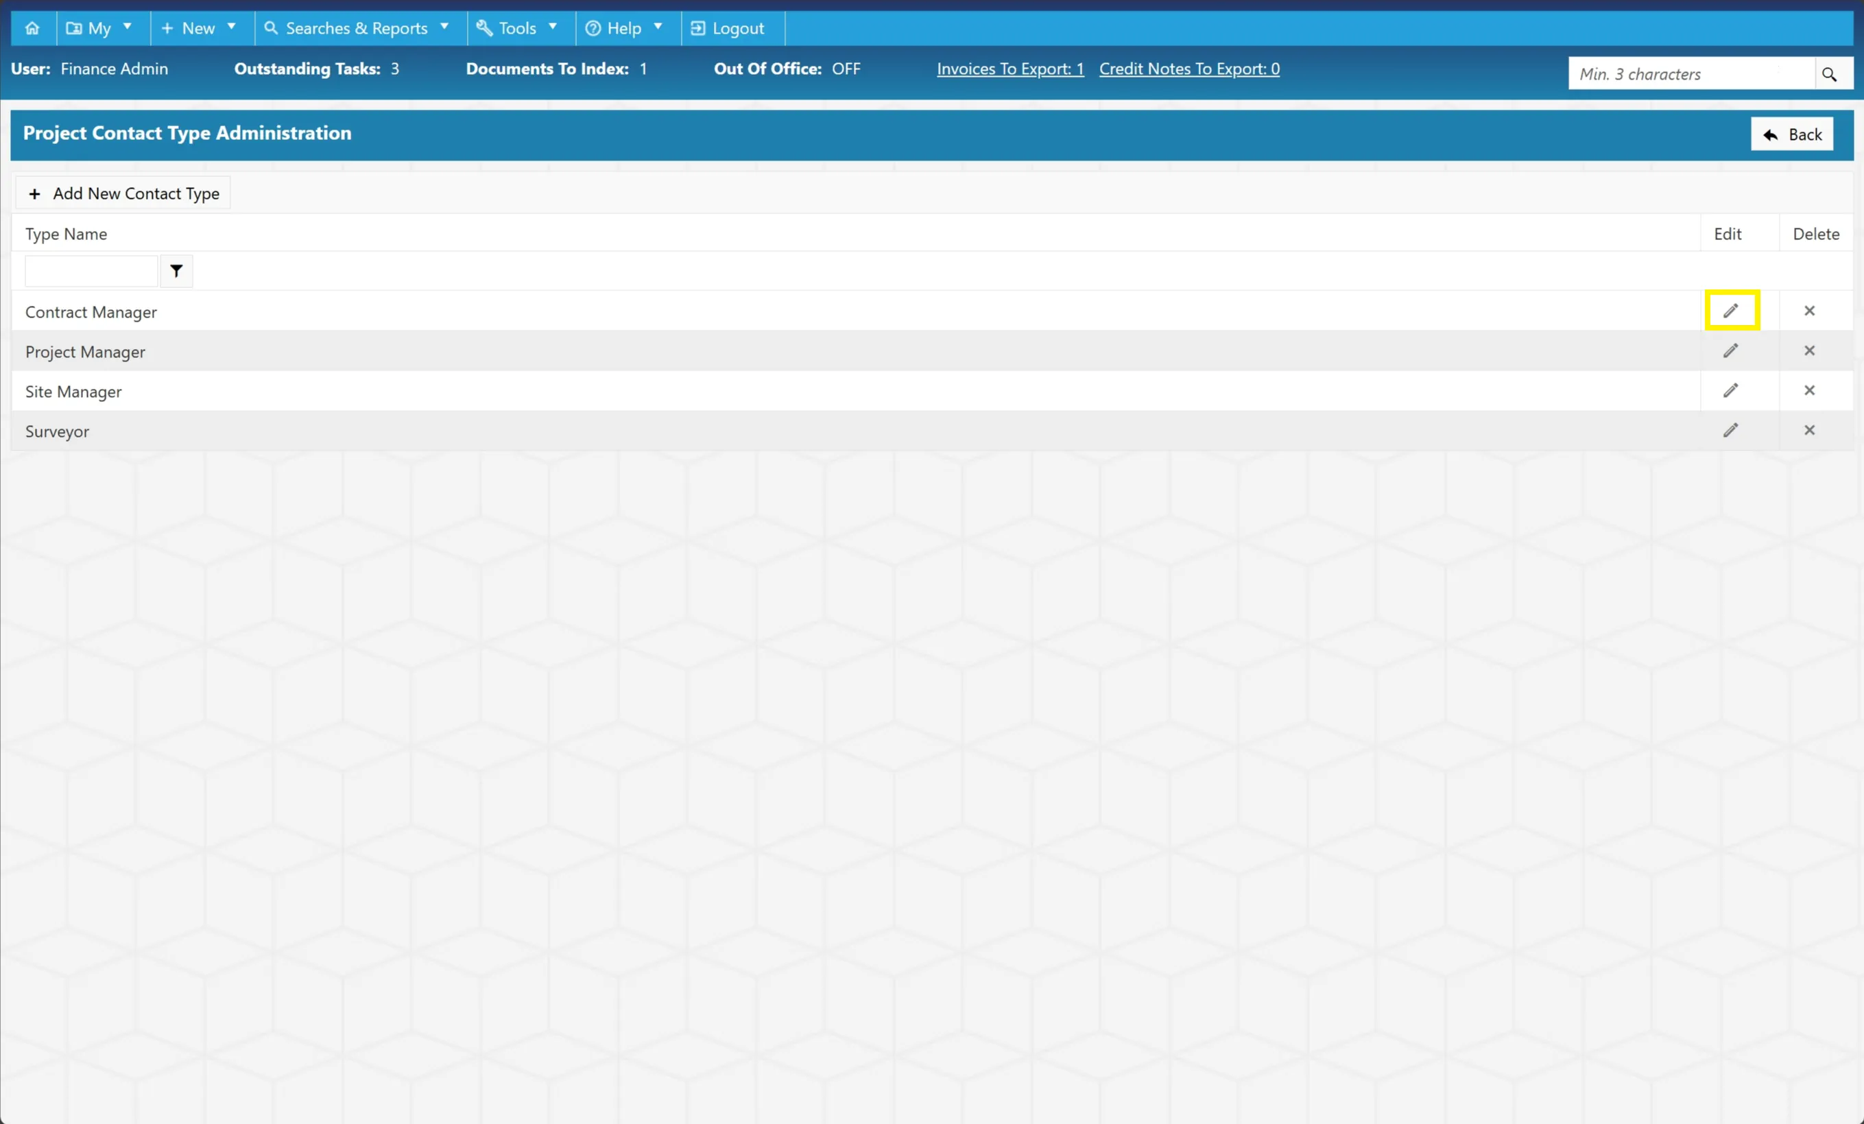The height and width of the screenshot is (1124, 1864).
Task: Edit the Contract Manager contact type
Action: (x=1731, y=311)
